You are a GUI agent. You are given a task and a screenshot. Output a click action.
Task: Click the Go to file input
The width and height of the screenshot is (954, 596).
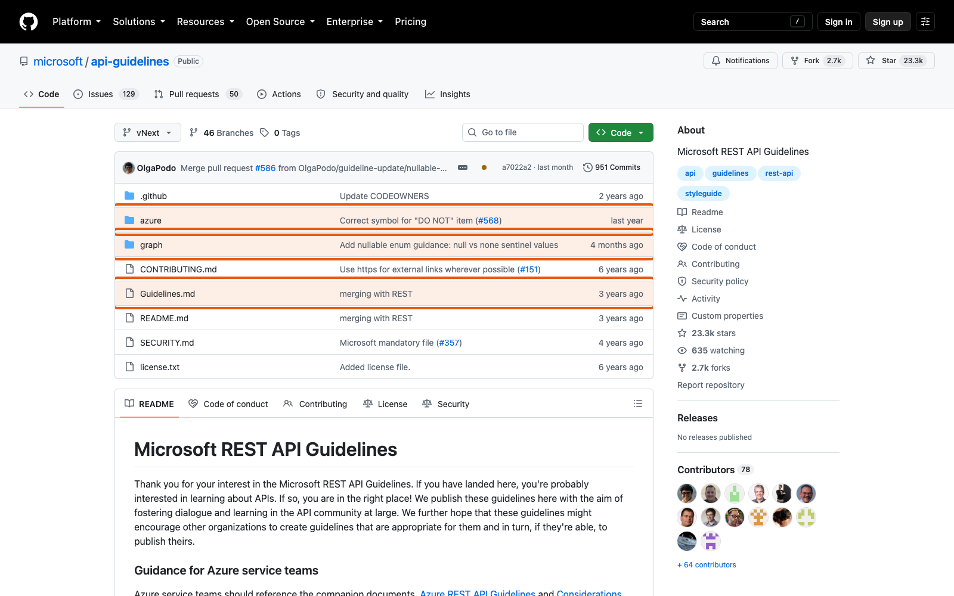523,132
